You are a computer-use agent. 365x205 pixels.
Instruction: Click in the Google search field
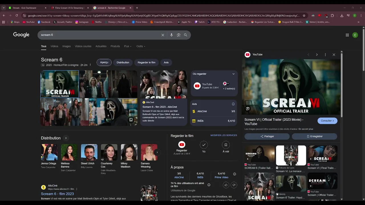coord(100,35)
